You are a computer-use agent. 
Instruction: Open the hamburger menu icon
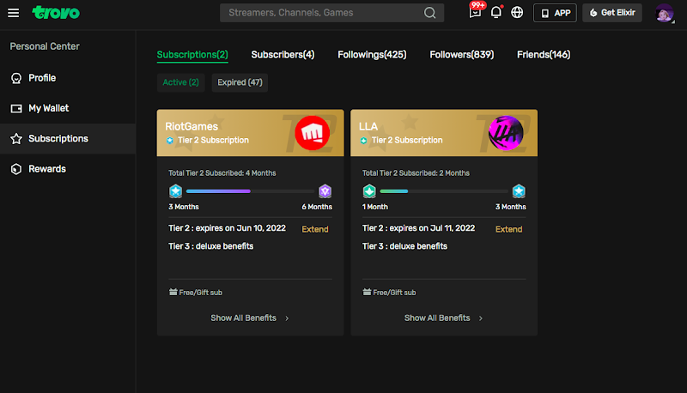coord(13,13)
